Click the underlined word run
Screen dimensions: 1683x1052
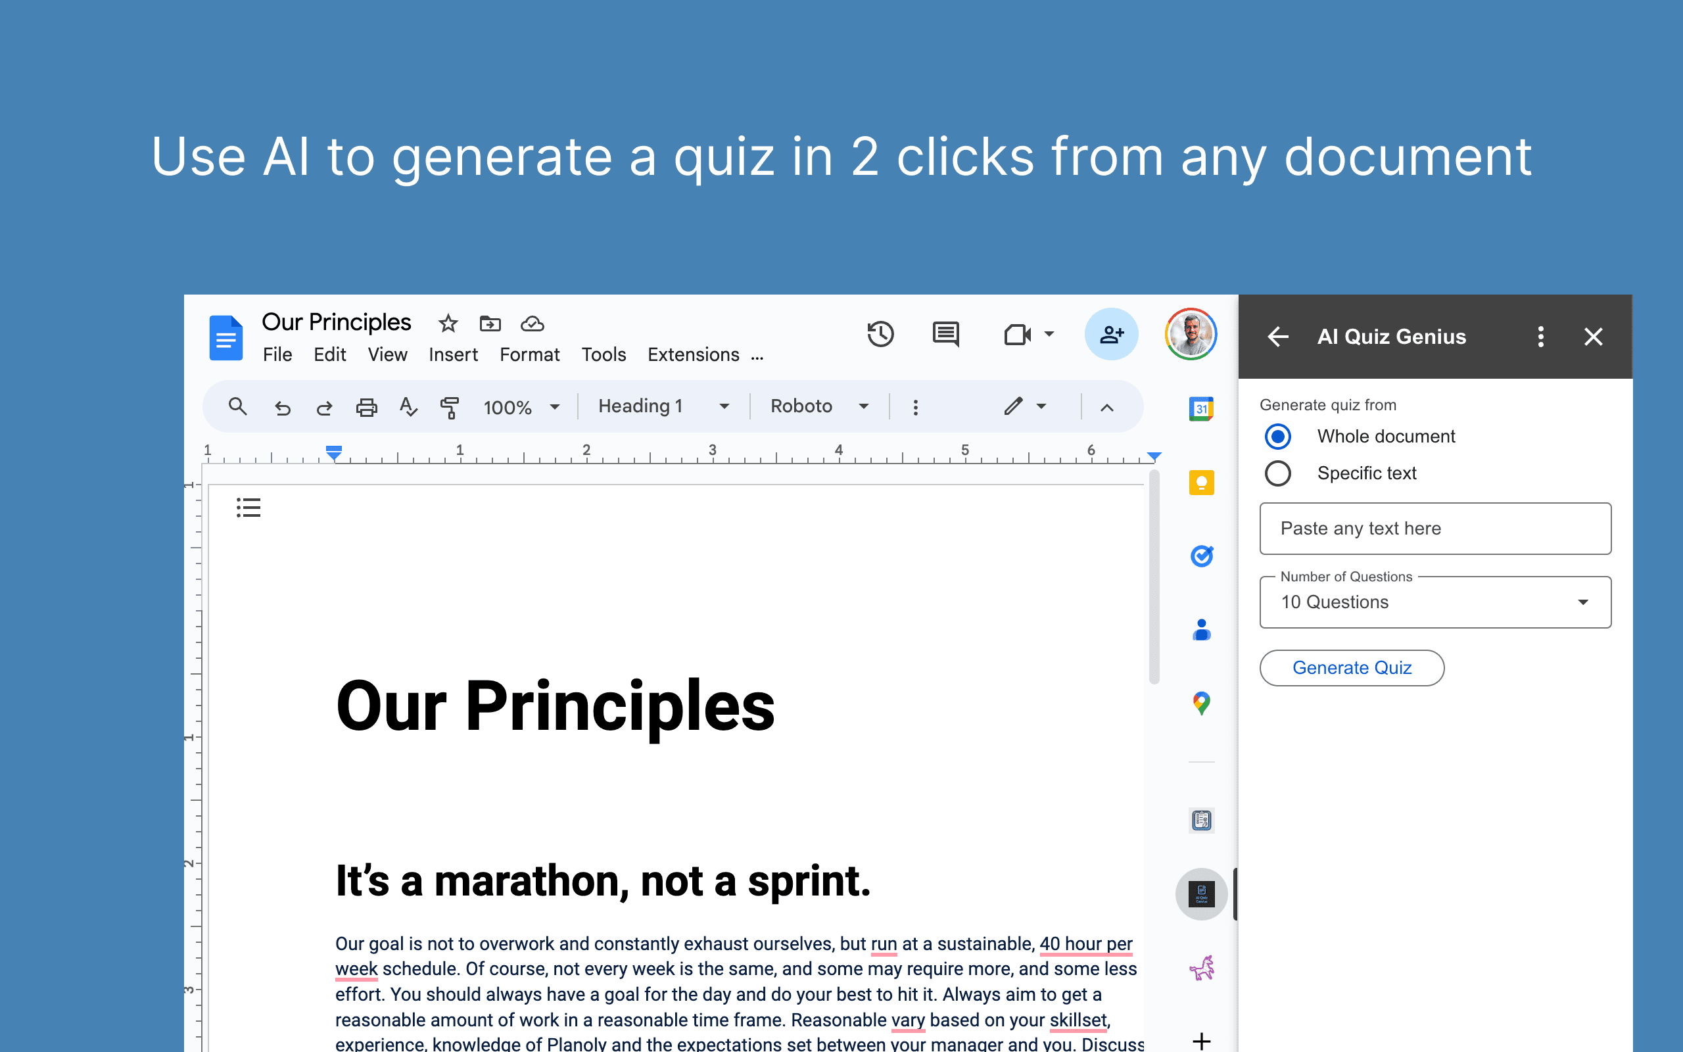pyautogui.click(x=884, y=944)
